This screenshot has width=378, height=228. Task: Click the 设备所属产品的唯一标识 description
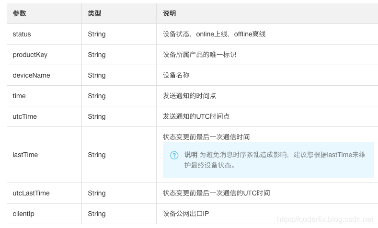click(x=199, y=55)
